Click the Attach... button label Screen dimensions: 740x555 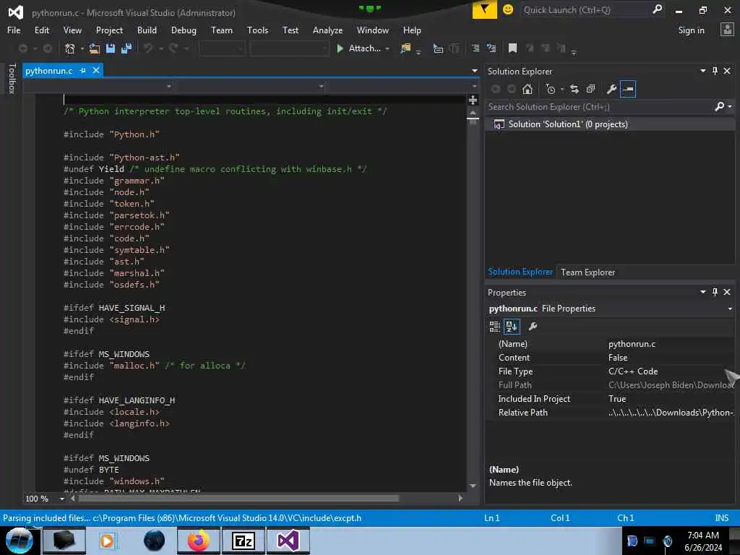click(x=364, y=48)
